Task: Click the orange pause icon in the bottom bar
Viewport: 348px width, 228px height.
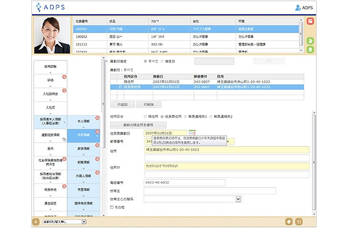Action: [36, 222]
